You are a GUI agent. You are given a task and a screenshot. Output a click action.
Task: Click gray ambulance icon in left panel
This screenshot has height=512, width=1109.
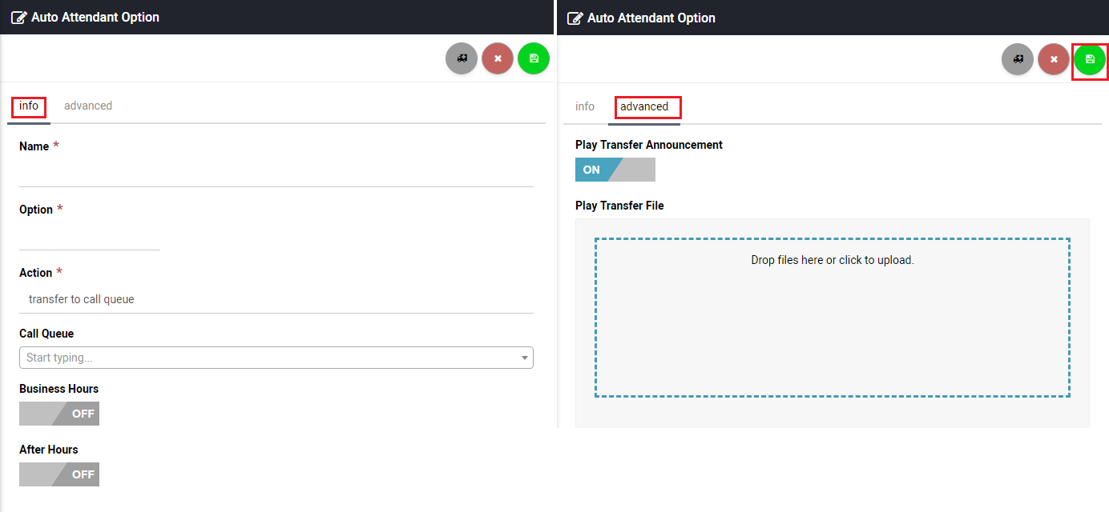[x=462, y=58]
